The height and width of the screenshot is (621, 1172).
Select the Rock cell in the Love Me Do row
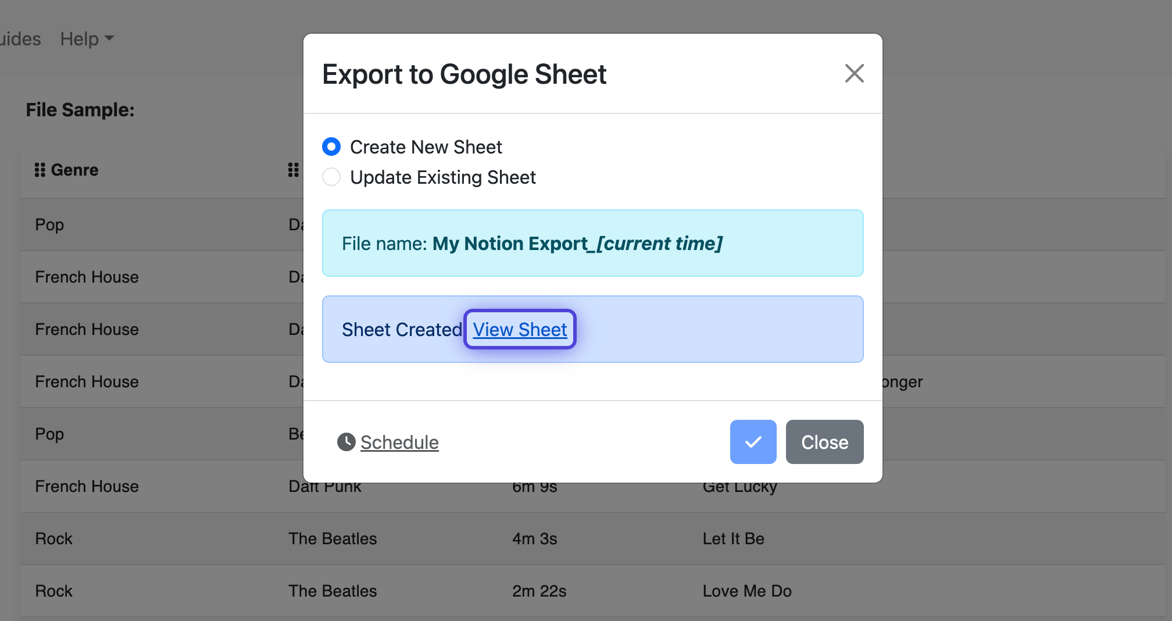pos(53,591)
